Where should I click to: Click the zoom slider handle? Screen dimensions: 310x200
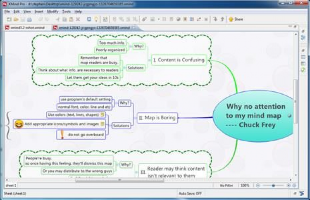pyautogui.click(x=274, y=186)
